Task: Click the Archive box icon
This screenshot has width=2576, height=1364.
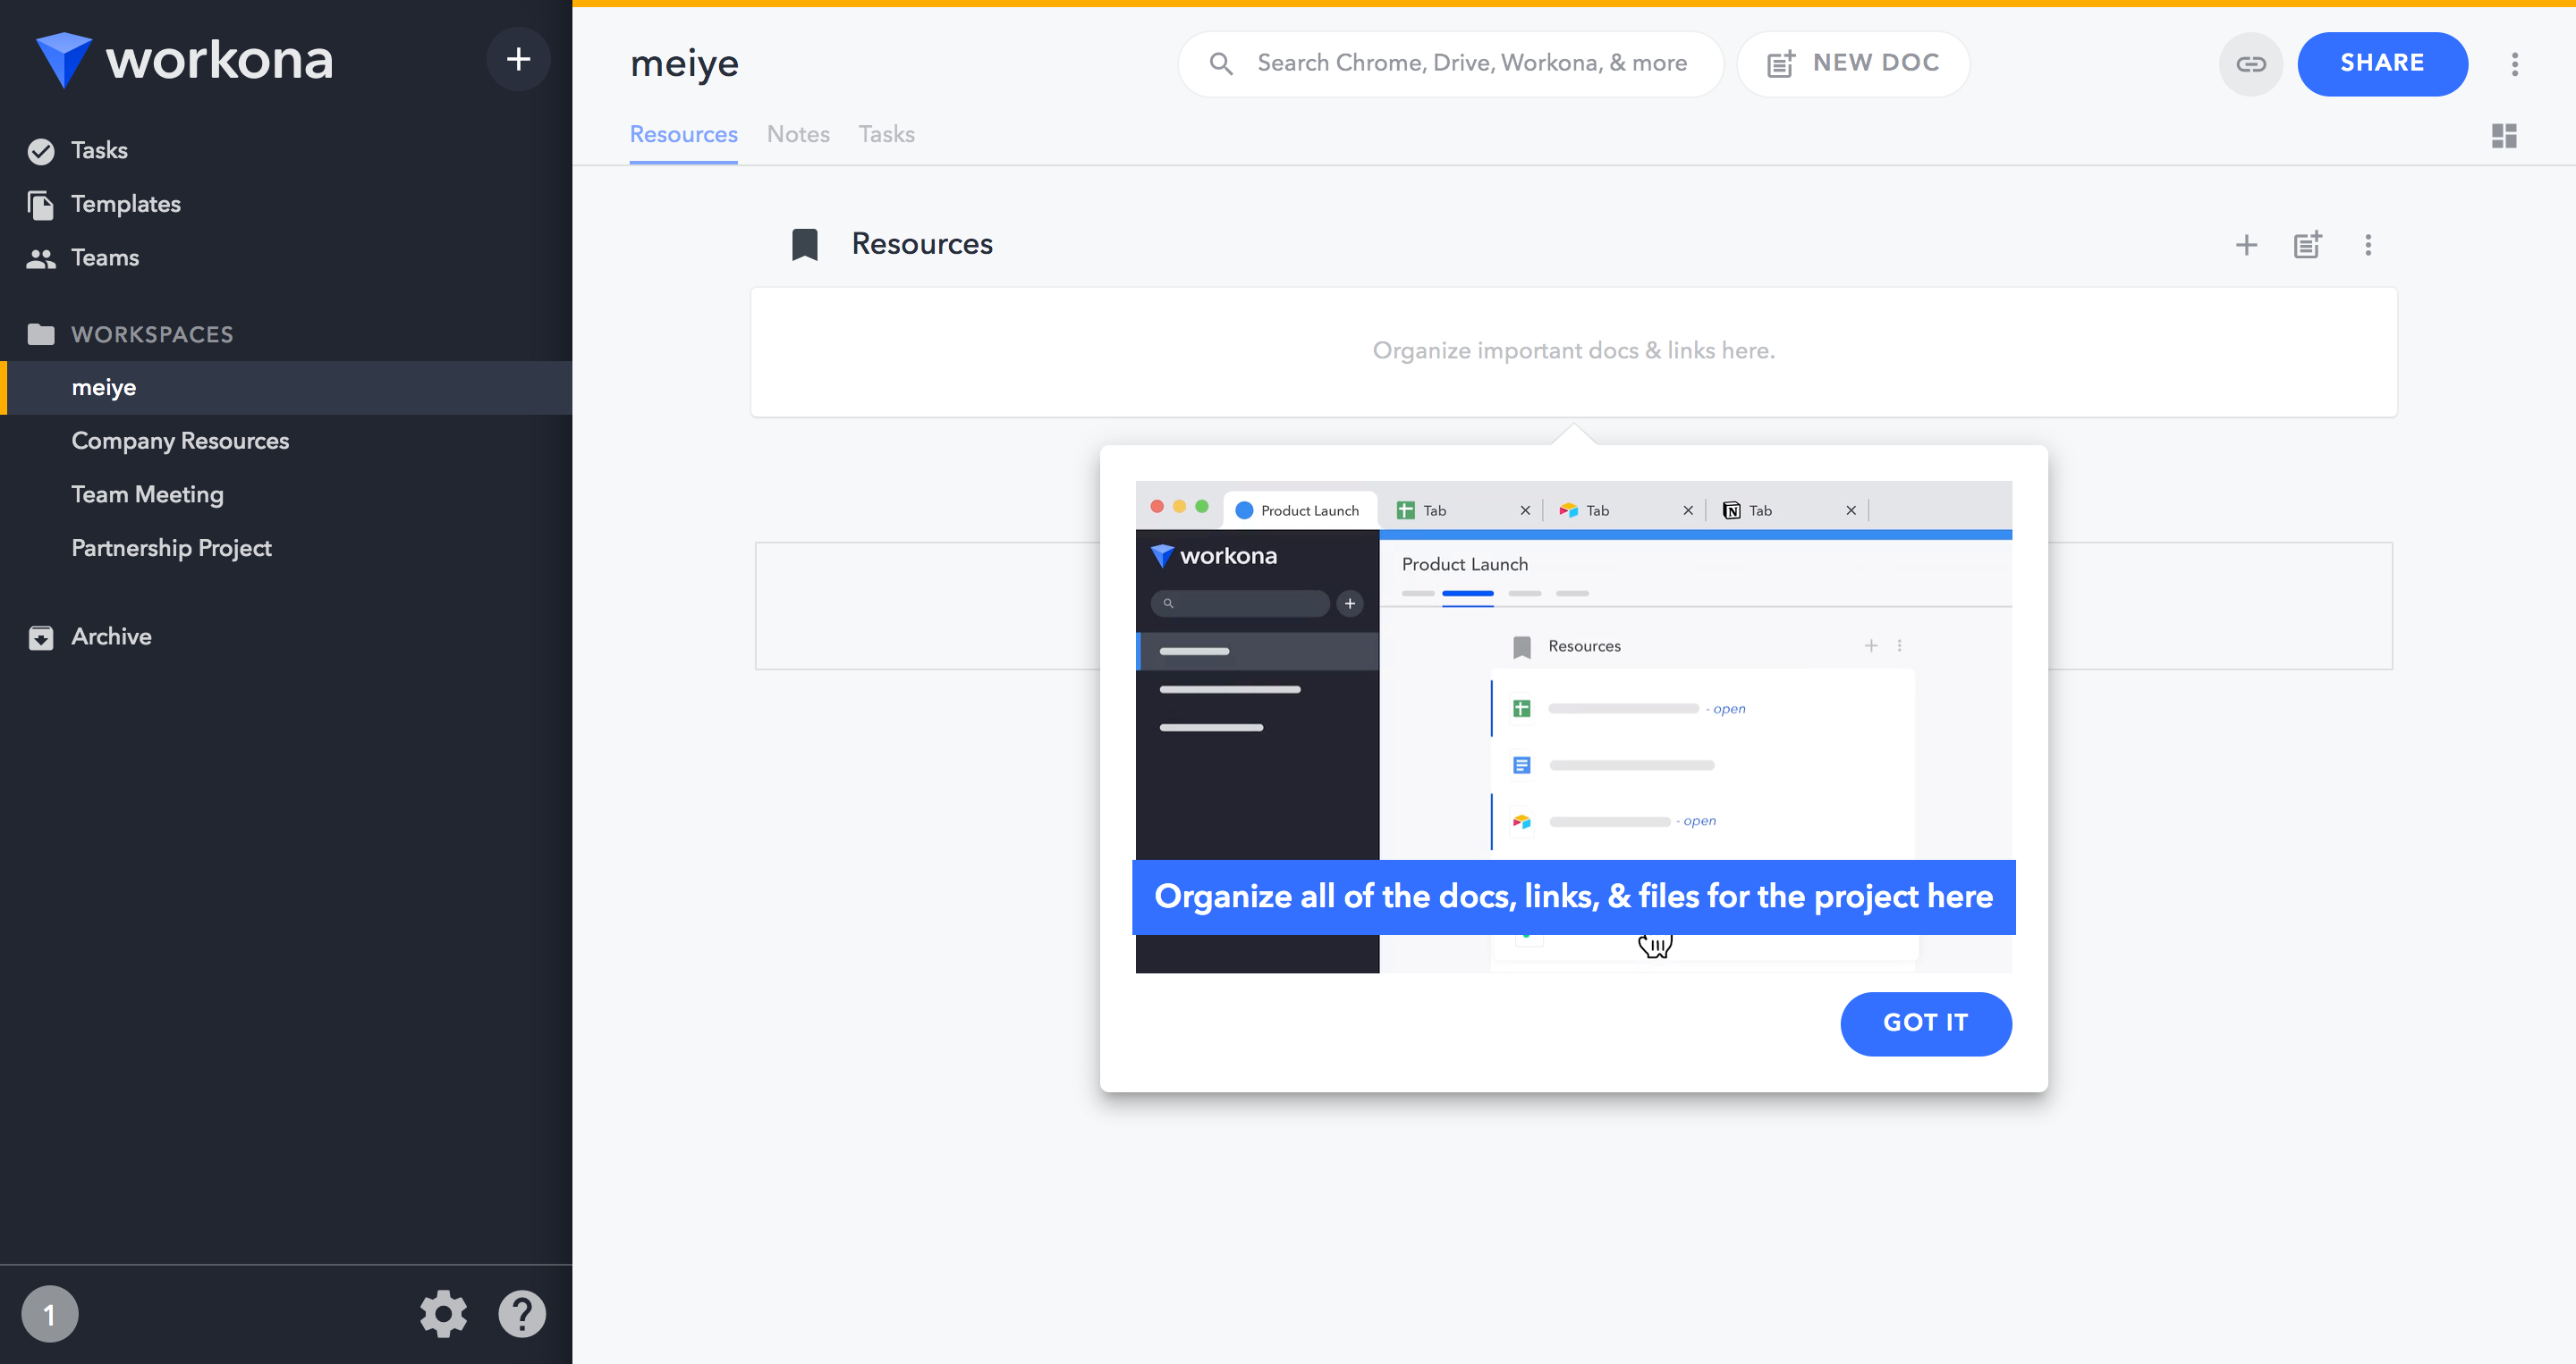Action: click(x=41, y=637)
